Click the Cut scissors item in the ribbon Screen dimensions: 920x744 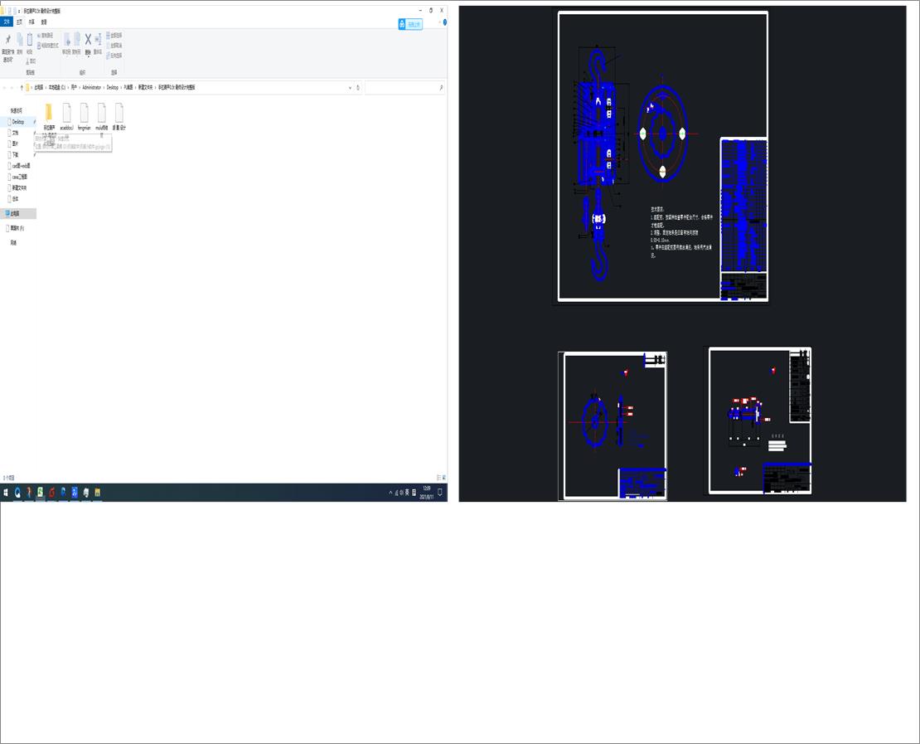(x=31, y=61)
